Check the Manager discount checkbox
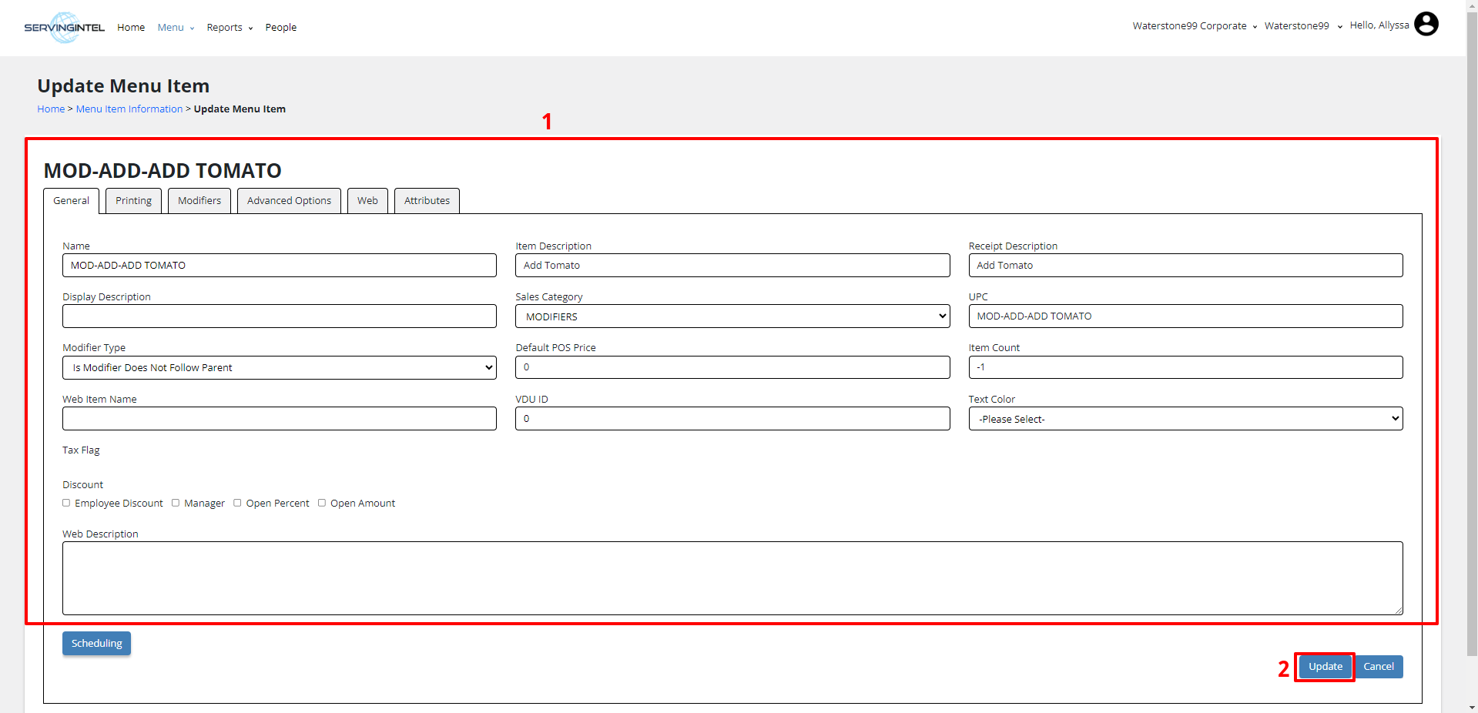The image size is (1478, 713). click(x=176, y=503)
